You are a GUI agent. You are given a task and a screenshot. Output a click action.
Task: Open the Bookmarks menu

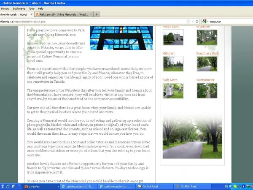pyautogui.click(x=19, y=8)
